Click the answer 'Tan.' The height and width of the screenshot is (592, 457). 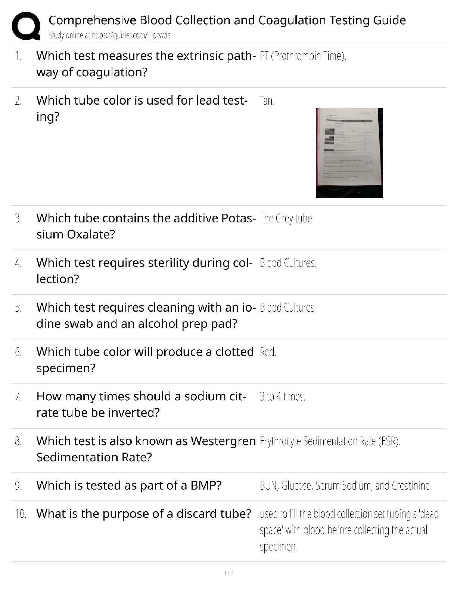tap(267, 101)
